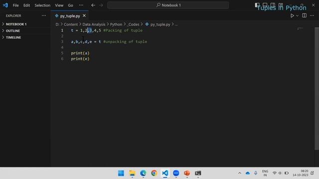
Task: Click the breadcrumb trailing ellipsis
Action: click(x=176, y=24)
